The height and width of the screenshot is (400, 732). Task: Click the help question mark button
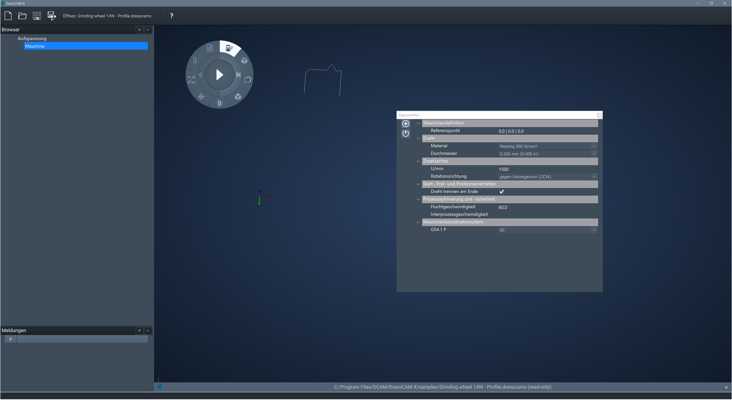pos(172,16)
